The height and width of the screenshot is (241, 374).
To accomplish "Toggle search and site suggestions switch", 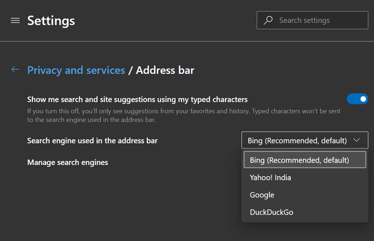I will point(357,99).
